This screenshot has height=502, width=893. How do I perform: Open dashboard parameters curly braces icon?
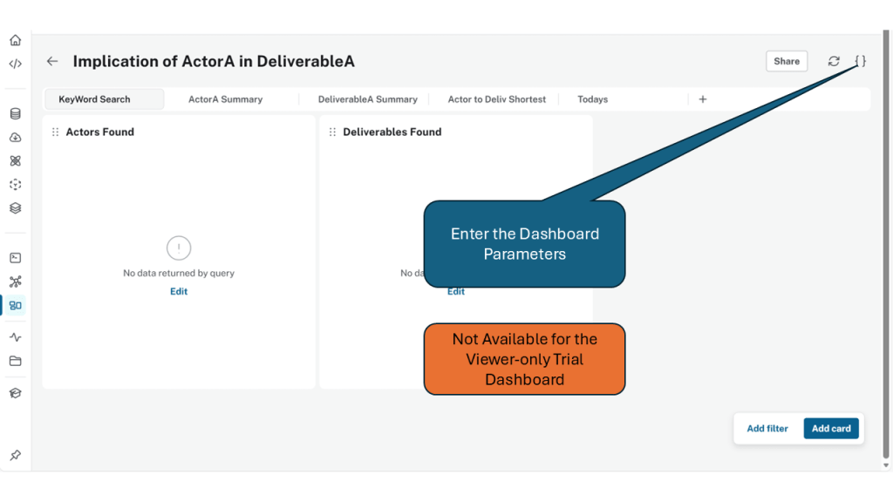coord(860,61)
